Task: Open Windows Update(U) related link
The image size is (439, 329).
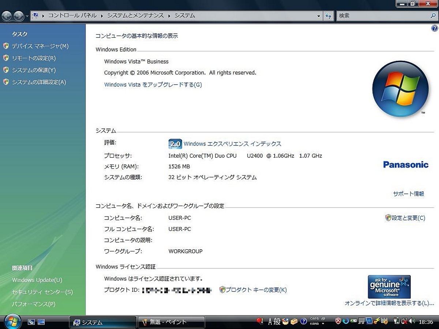Action: [x=37, y=280]
